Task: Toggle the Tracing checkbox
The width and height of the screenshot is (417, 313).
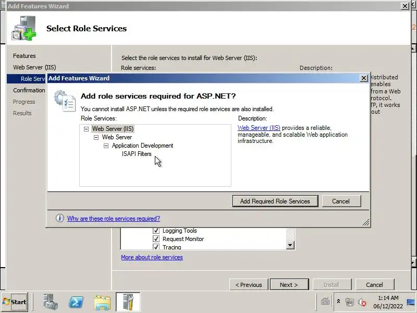Action: 156,247
